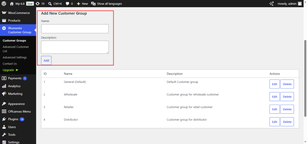307x144 pixels.
Task: Click the Appearance brush icon
Action: point(4,104)
